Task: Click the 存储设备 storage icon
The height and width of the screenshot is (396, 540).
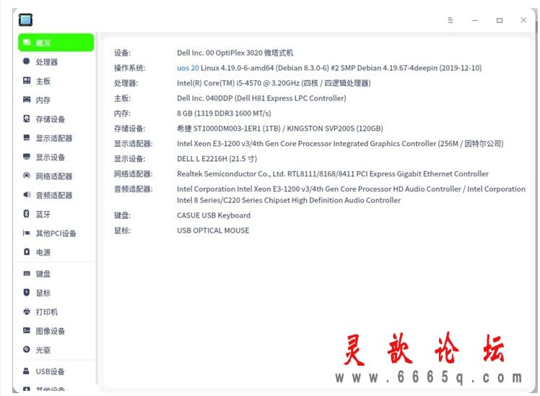Action: [x=27, y=119]
